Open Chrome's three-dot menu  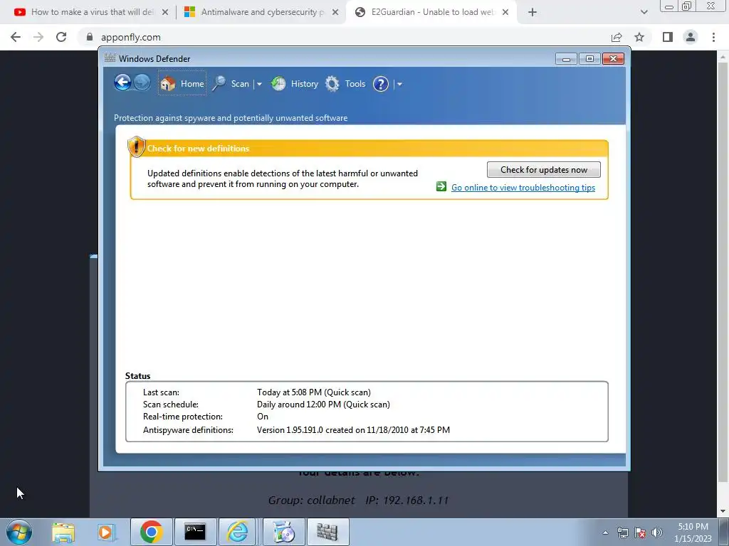[713, 37]
